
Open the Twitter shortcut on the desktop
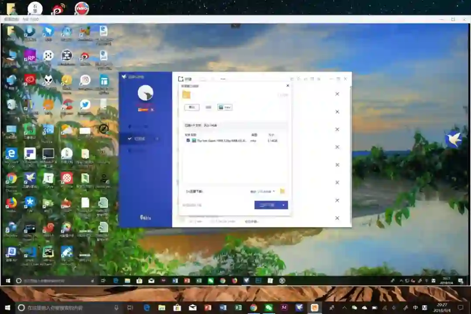(x=85, y=105)
